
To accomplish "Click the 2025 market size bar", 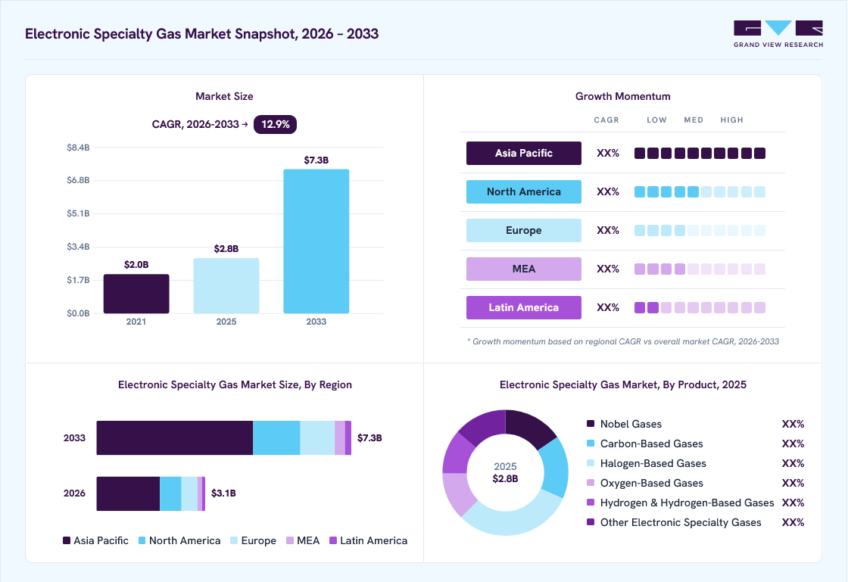I will pos(226,286).
